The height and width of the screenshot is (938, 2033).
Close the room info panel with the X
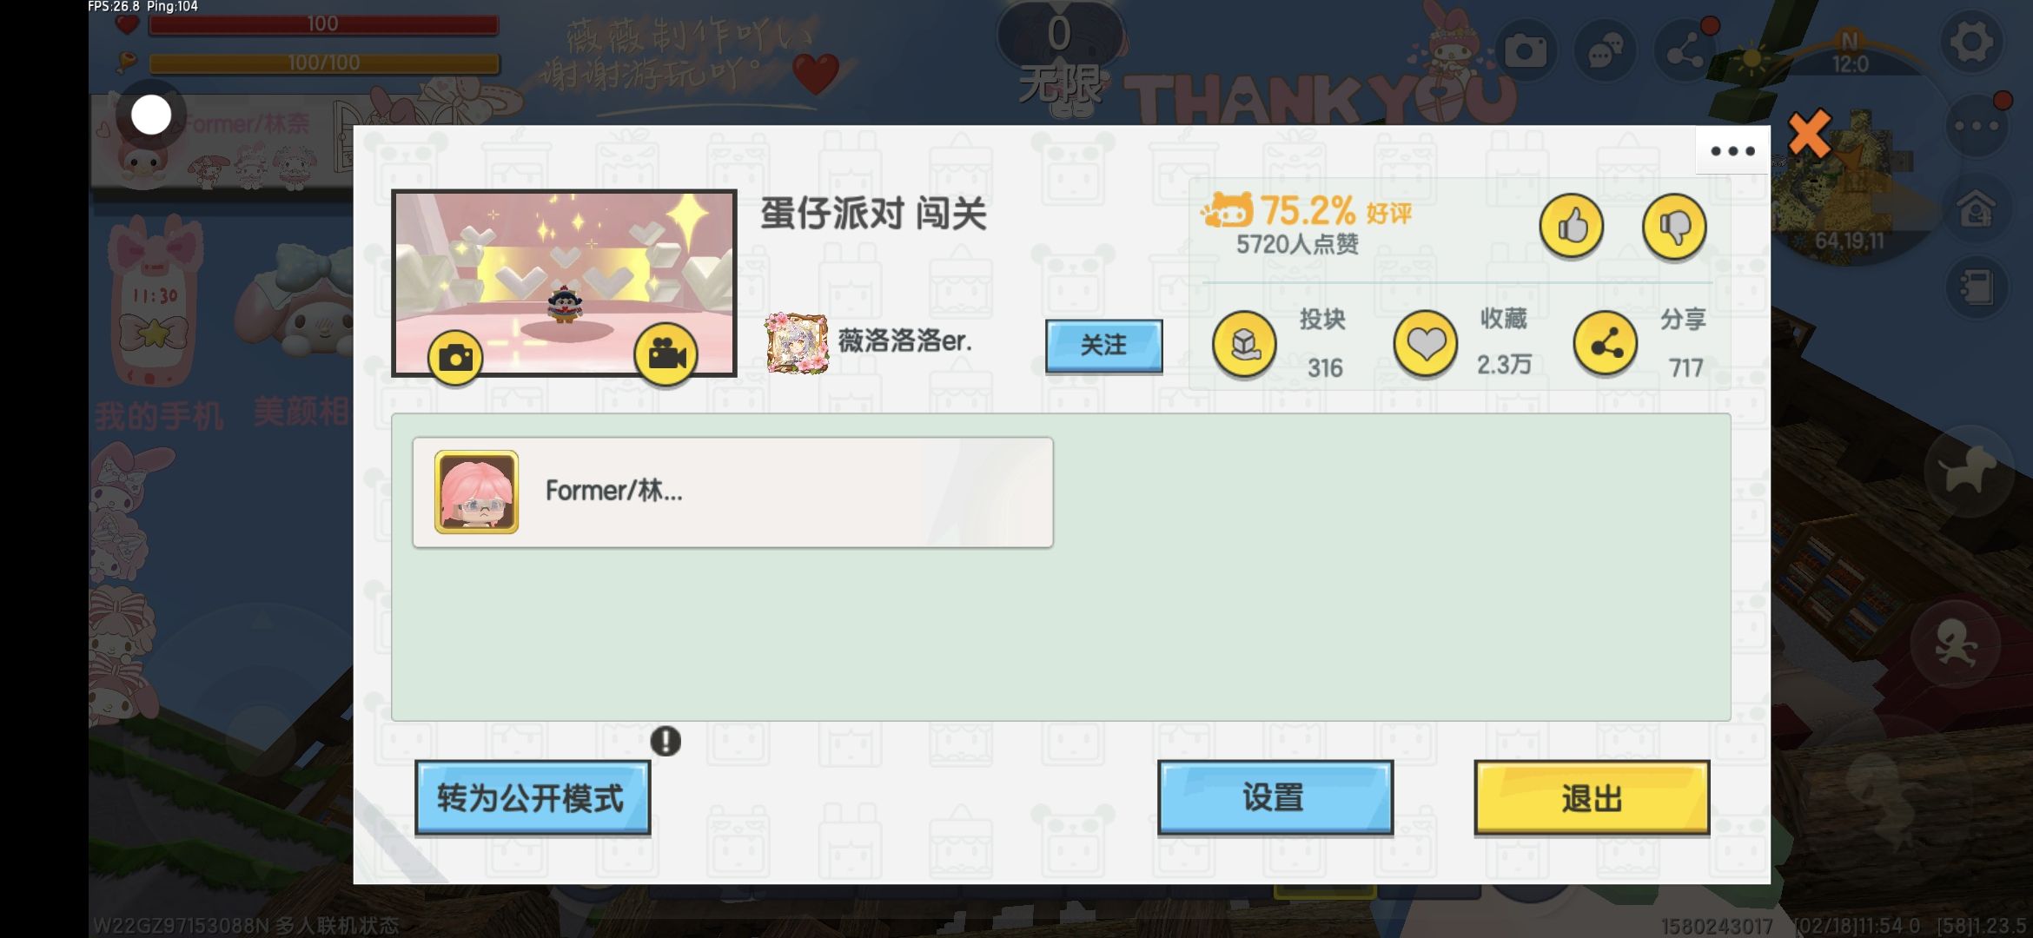(1810, 134)
